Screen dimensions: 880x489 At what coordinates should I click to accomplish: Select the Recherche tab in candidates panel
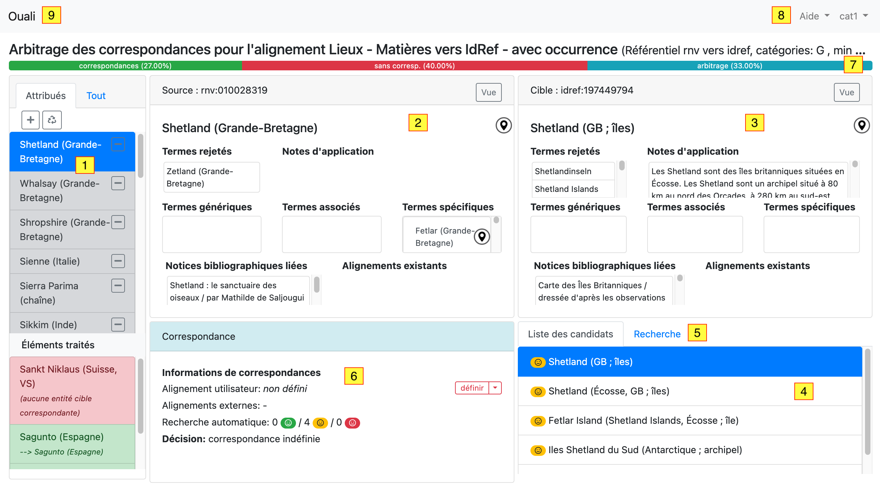click(657, 335)
